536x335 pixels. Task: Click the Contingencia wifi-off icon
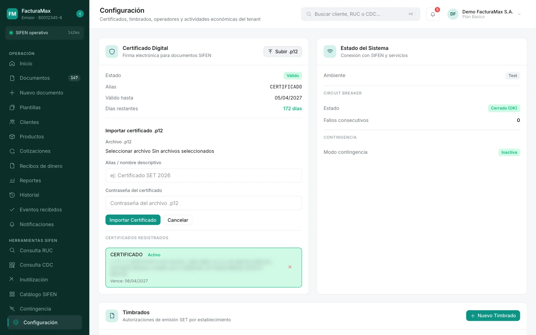pos(12,309)
